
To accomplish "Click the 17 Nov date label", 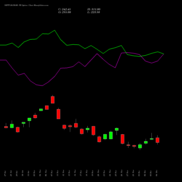I will point(81,173).
